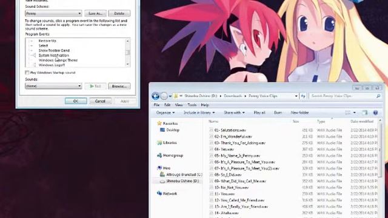Click the Network icon in navigation pane

click(159, 194)
